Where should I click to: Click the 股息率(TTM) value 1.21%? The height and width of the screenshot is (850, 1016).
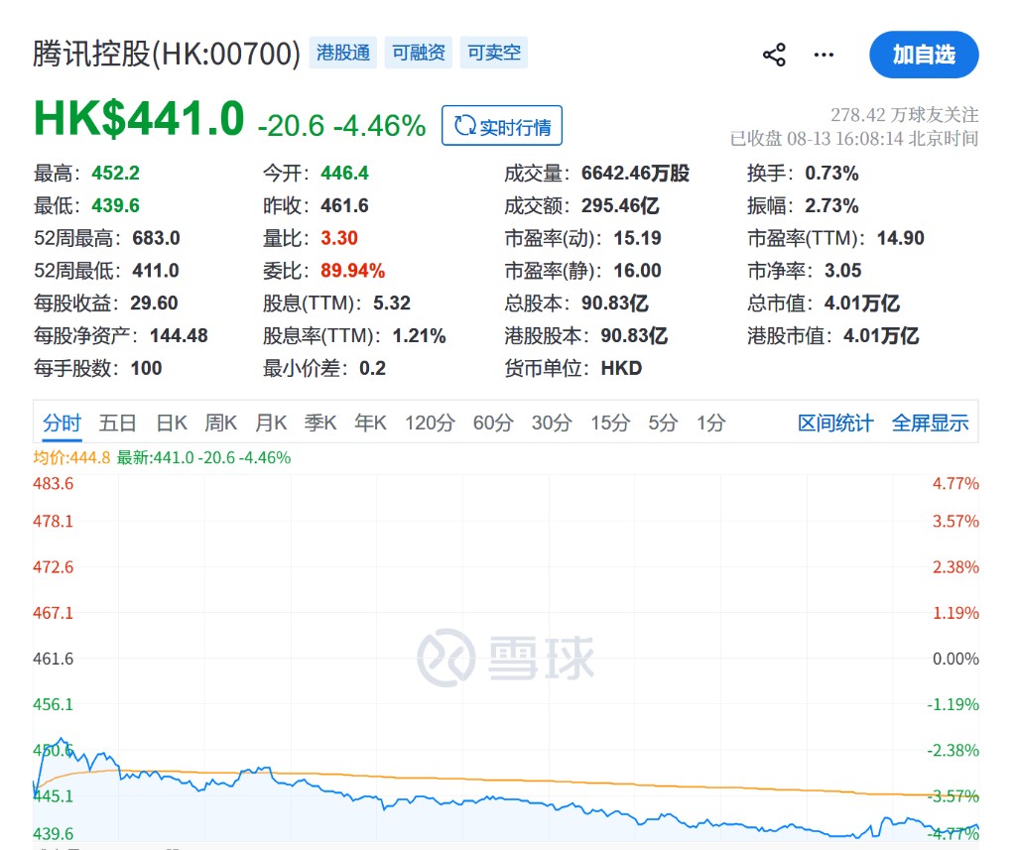pyautogui.click(x=420, y=335)
